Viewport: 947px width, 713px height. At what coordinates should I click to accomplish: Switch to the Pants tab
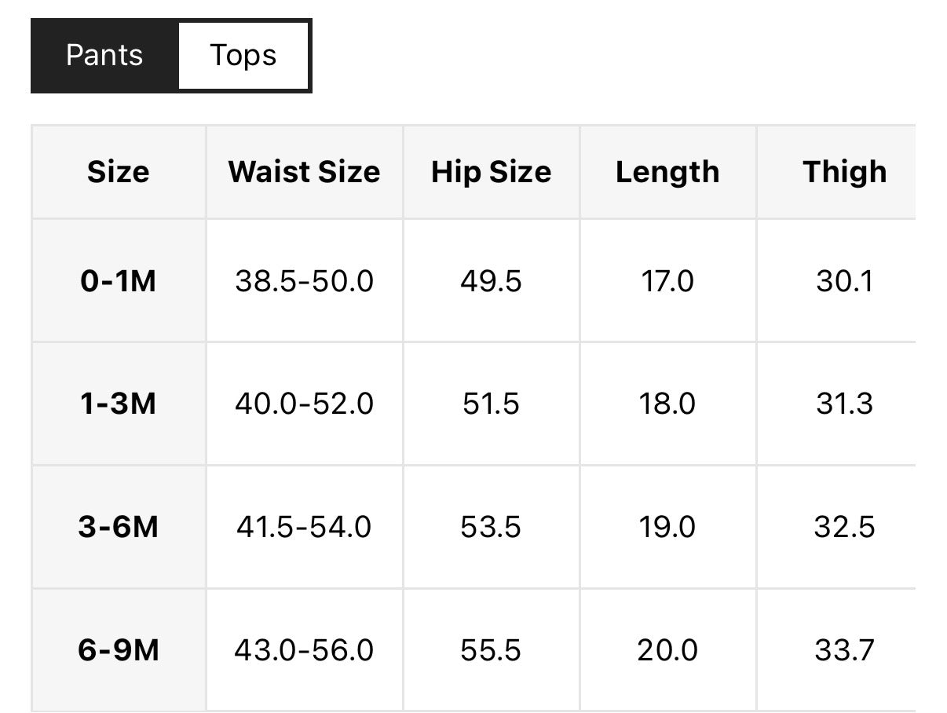(x=104, y=56)
